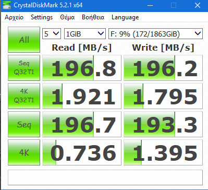This screenshot has width=208, height=190.
Task: Close the CrystalDiskMark window
Action: 198,5
